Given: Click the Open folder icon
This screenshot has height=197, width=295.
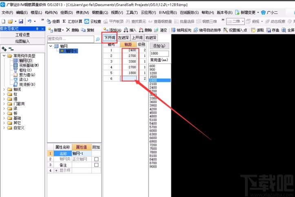Looking at the screenshot, I should point(10,21).
